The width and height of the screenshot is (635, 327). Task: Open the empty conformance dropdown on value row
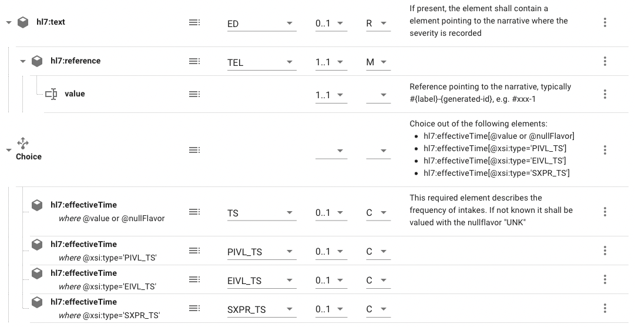[377, 95]
